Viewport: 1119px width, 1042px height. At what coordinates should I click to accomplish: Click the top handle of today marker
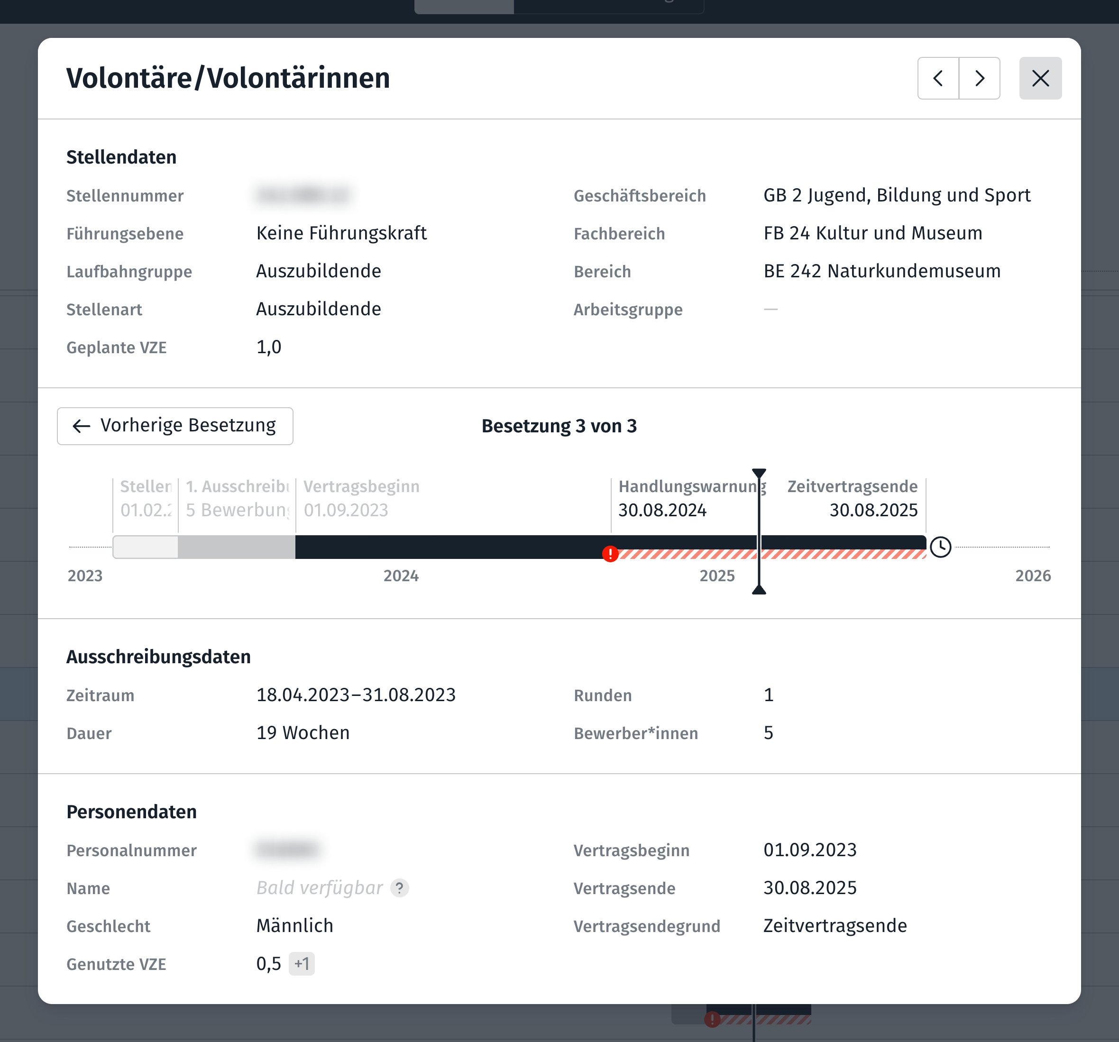pos(759,473)
